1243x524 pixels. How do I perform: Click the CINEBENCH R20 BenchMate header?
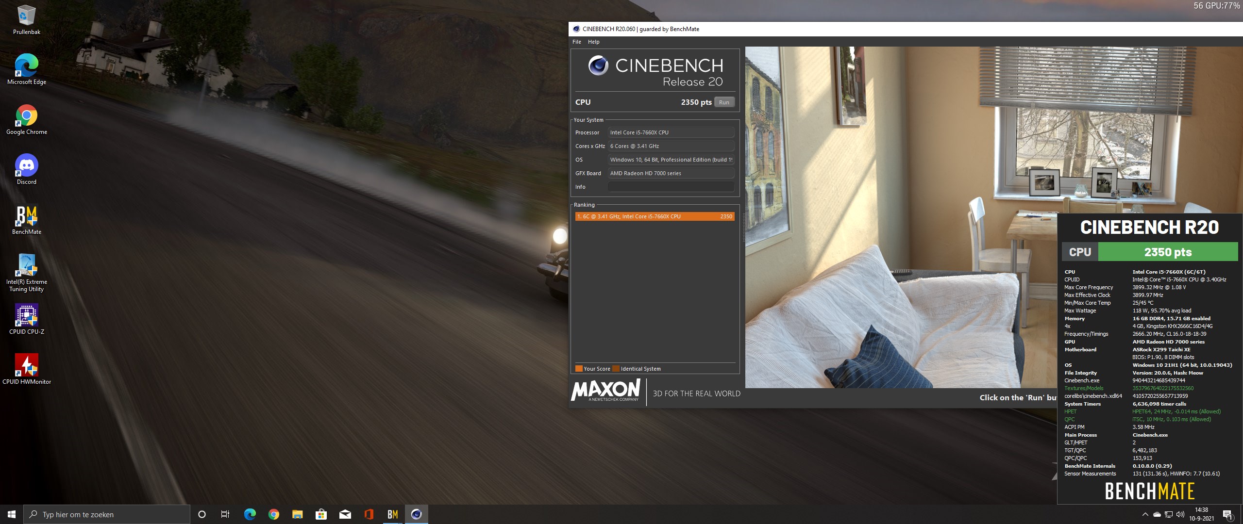click(1149, 227)
